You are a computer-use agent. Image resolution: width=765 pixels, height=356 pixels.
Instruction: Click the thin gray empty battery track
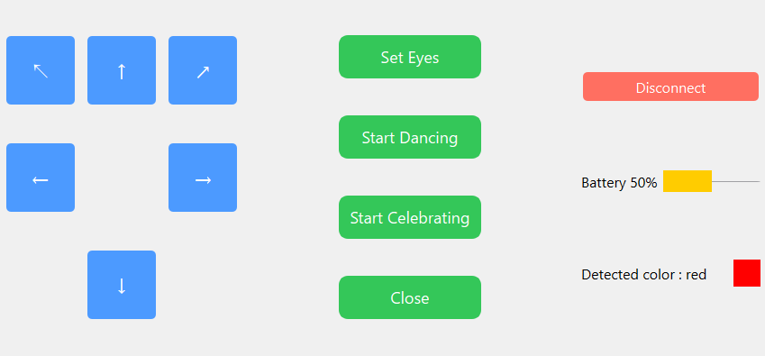click(736, 181)
